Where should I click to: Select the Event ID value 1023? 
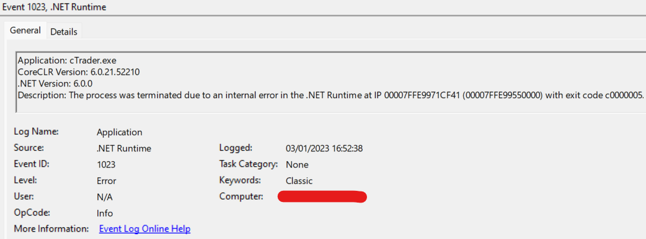pyautogui.click(x=106, y=165)
